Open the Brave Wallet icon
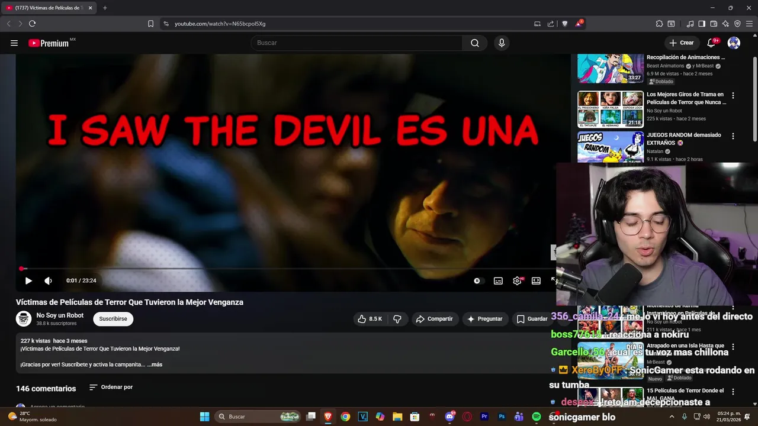758x426 pixels. click(714, 24)
